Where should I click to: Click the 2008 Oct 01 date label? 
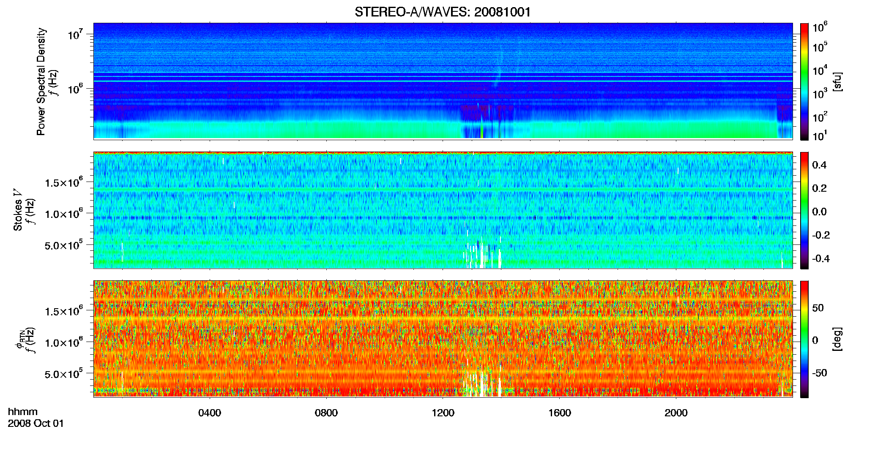point(36,423)
